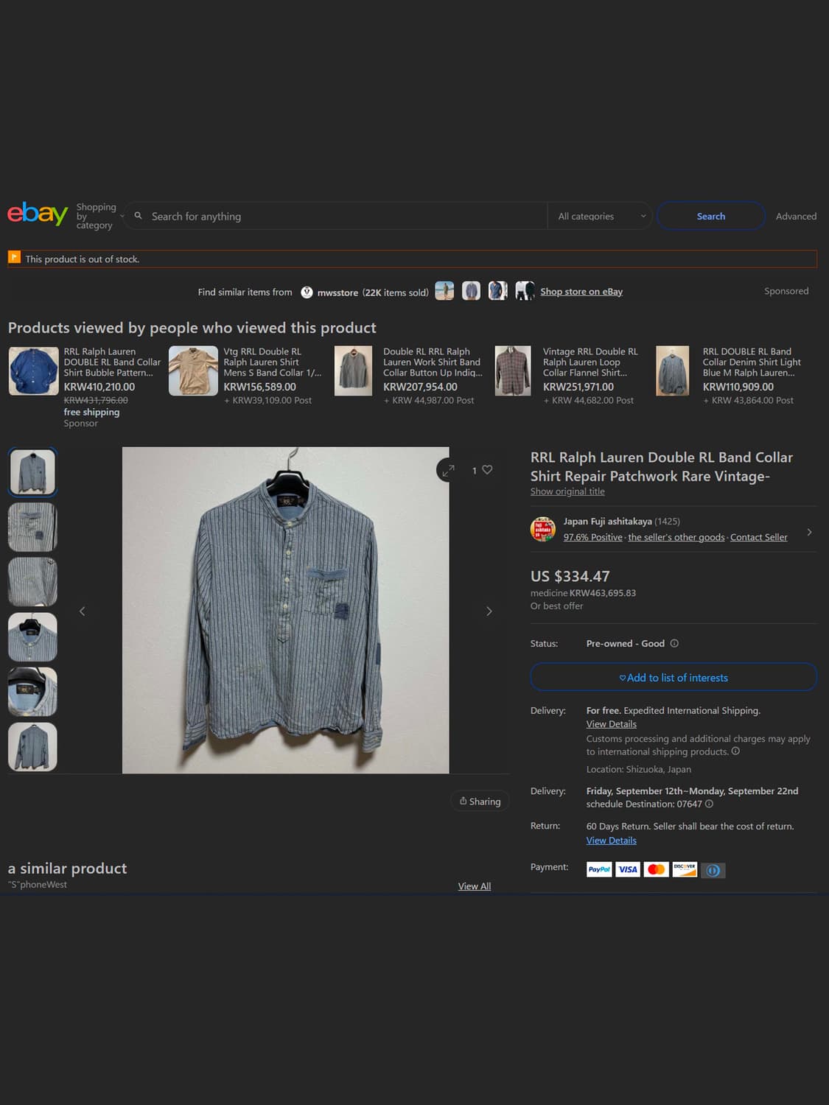This screenshot has width=829, height=1105.
Task: Click Show original title link
Action: pyautogui.click(x=567, y=491)
